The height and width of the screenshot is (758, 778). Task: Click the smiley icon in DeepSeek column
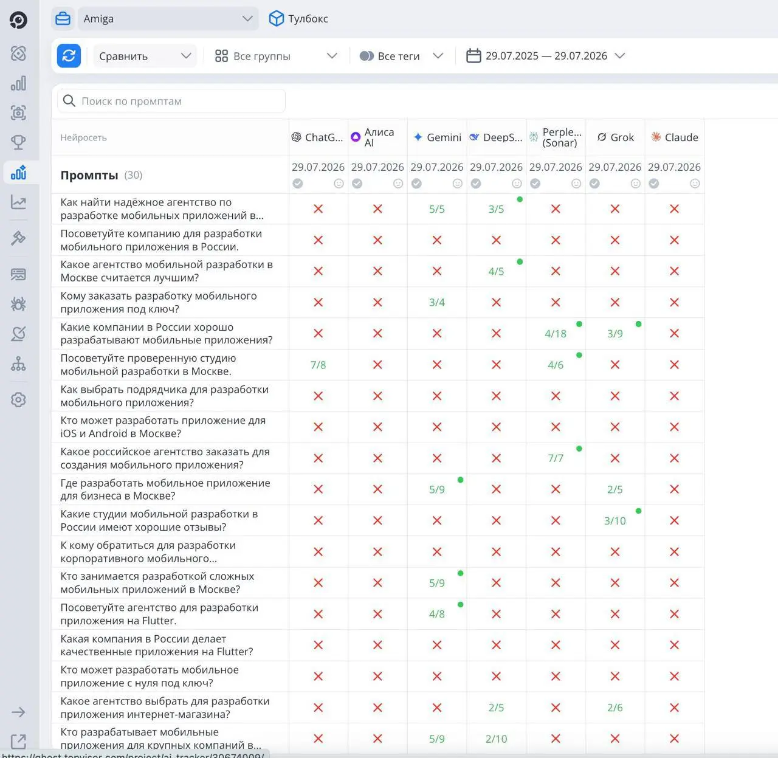pyautogui.click(x=517, y=184)
